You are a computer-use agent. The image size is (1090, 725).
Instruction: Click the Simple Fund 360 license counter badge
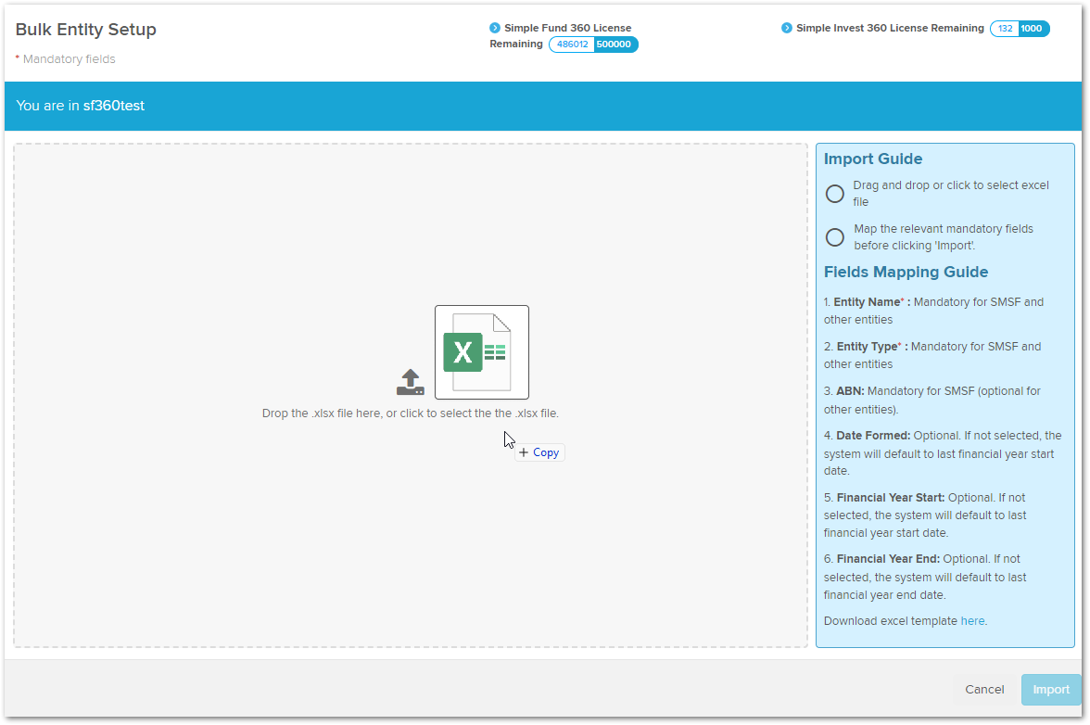click(x=593, y=44)
